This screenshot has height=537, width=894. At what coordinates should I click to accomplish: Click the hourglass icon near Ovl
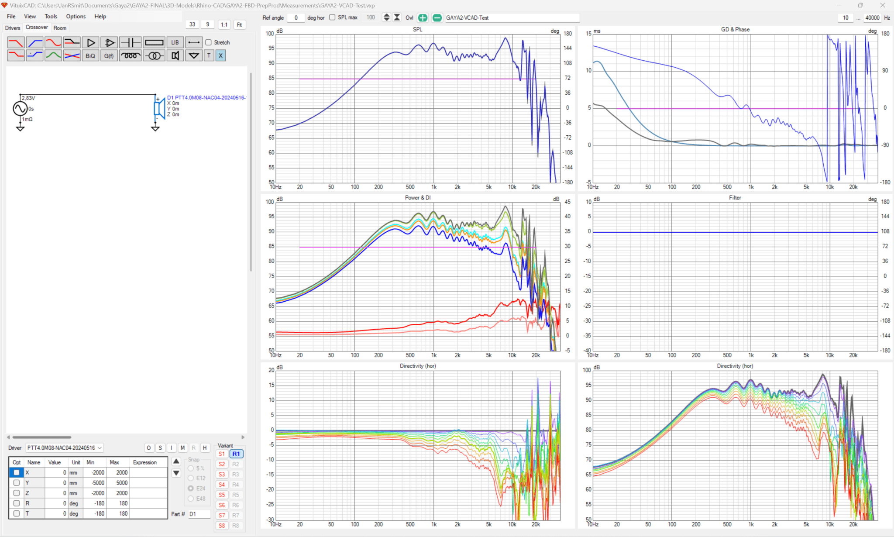coord(397,17)
